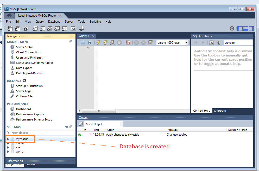259x171 pixels.
Task: Open the Server menu
Action: click(69, 22)
